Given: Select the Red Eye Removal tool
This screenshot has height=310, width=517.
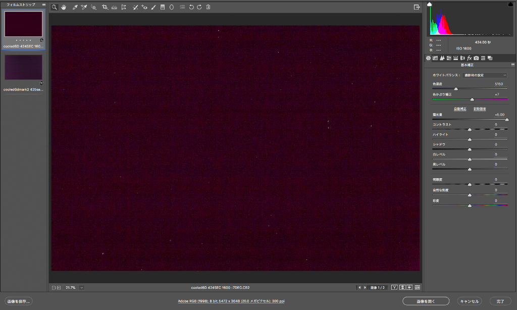Looking at the screenshot, I should coord(144,7).
